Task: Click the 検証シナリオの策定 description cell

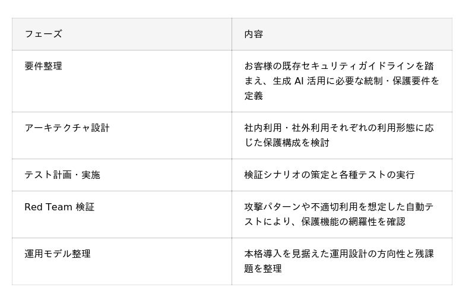Action: point(330,175)
